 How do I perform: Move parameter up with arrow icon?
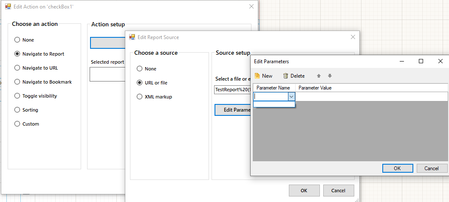pos(319,76)
